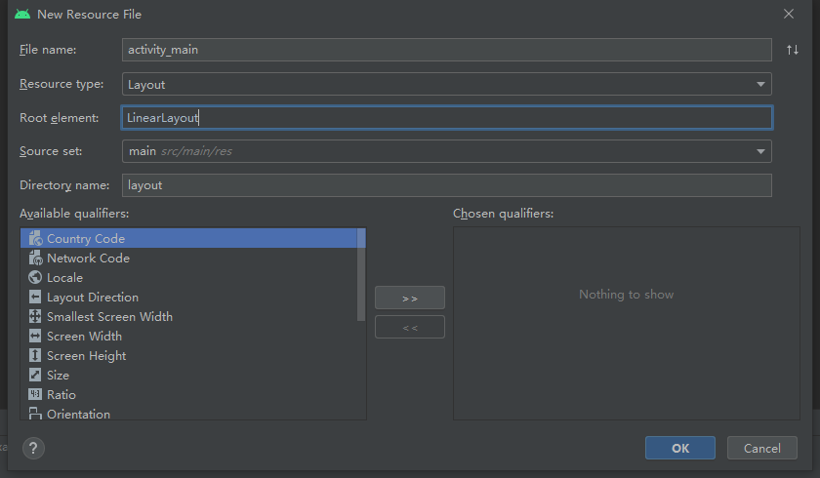Pick the Size qualifier list item
Viewport: 820px width, 478px height.
point(59,376)
